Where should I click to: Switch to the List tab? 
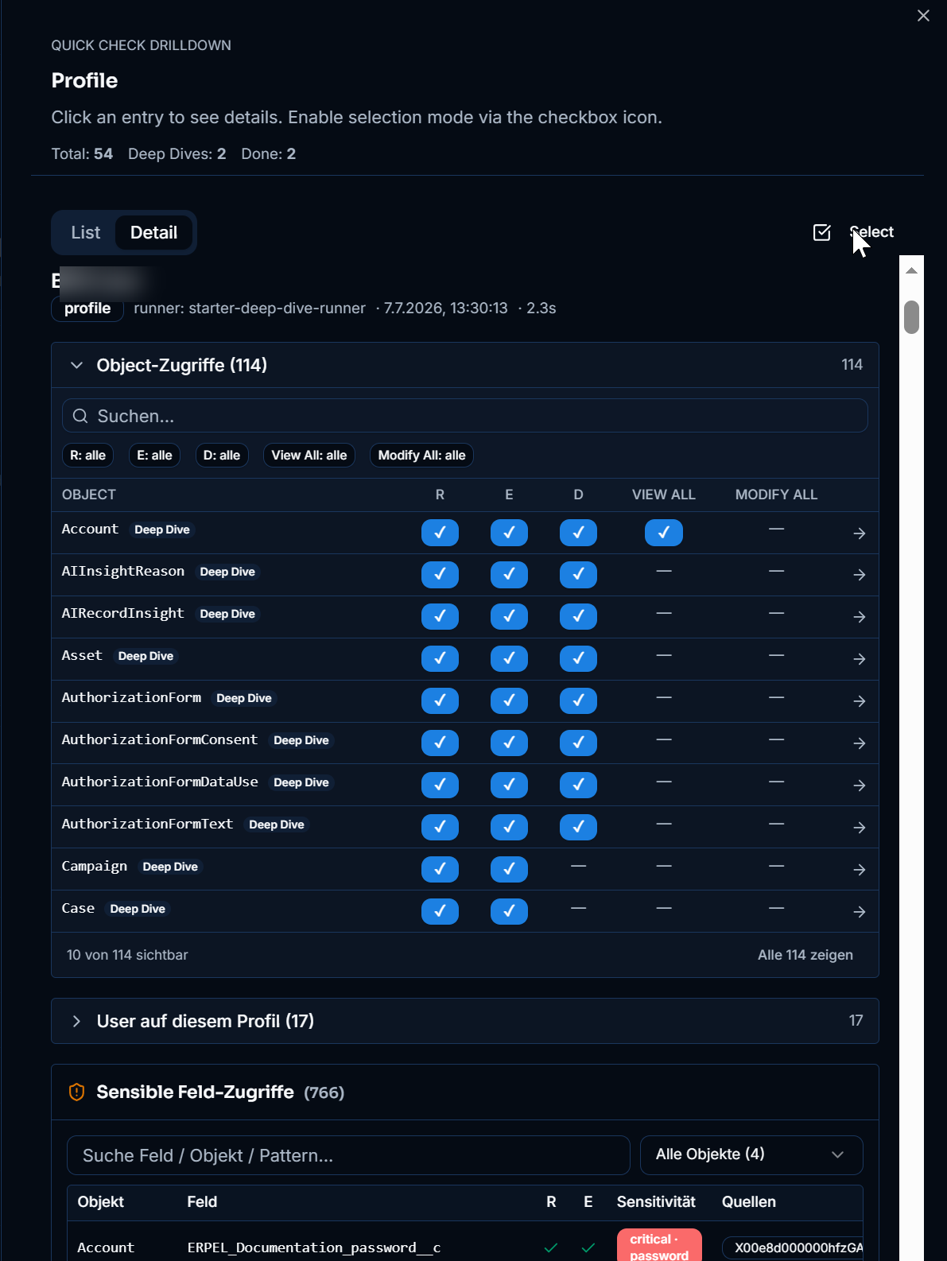point(86,232)
